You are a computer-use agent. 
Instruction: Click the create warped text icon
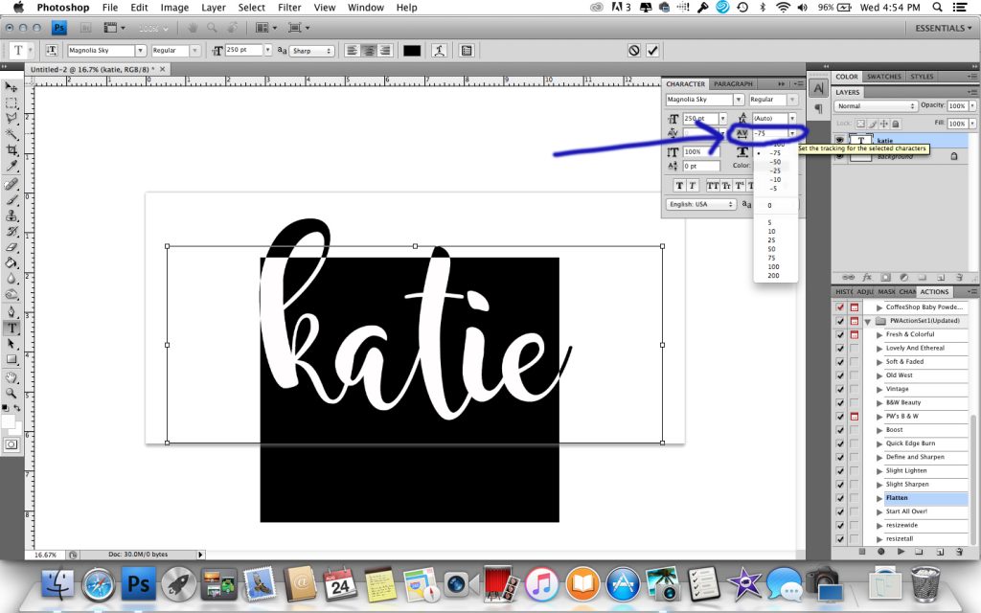click(x=439, y=51)
